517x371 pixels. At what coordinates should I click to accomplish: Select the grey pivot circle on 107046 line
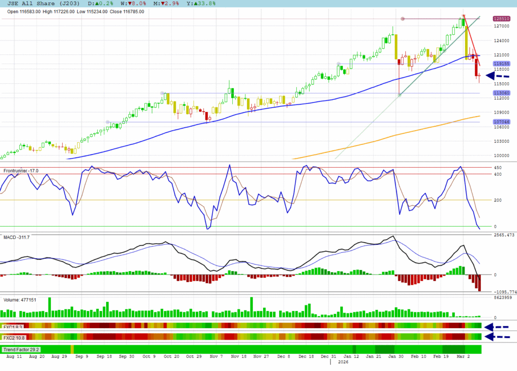click(108, 122)
